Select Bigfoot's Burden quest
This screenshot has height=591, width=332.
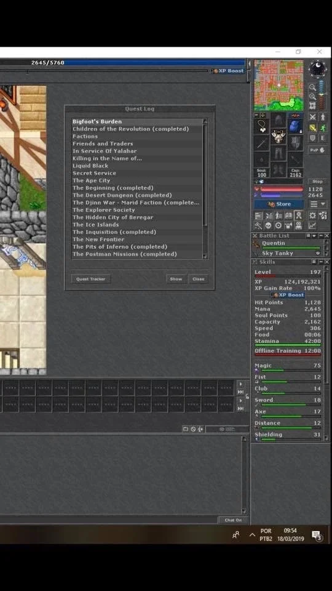pyautogui.click(x=137, y=121)
